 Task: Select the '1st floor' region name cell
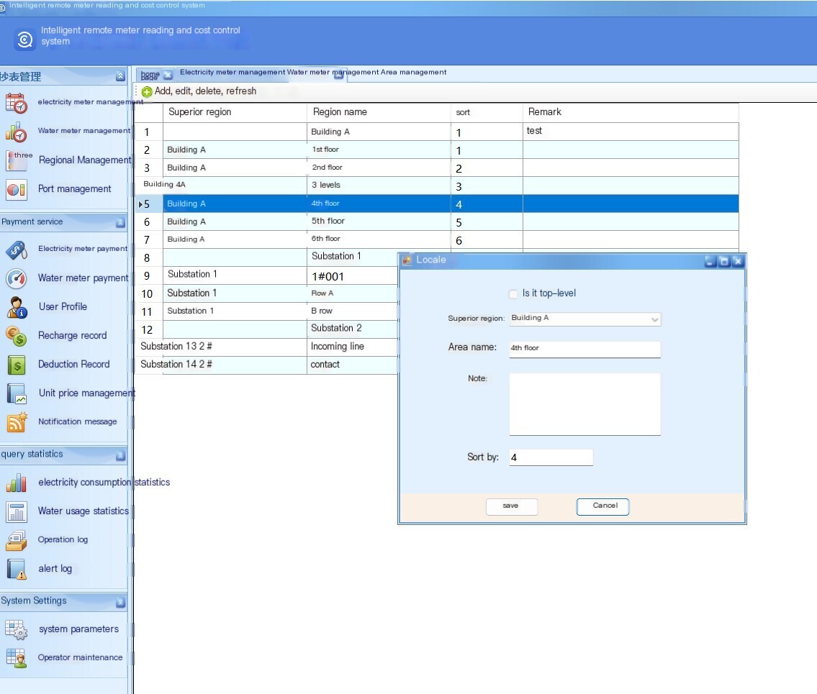[x=379, y=150]
